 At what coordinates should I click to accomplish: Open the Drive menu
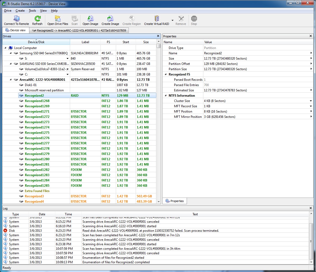point(8,11)
